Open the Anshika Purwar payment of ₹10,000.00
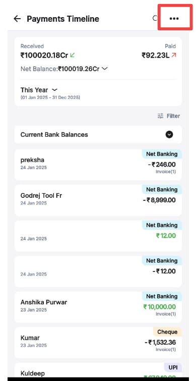 tap(98, 307)
